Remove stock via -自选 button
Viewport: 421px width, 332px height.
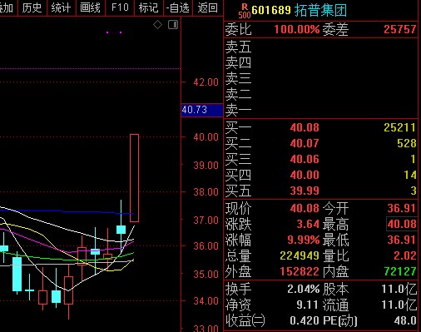[x=178, y=7]
